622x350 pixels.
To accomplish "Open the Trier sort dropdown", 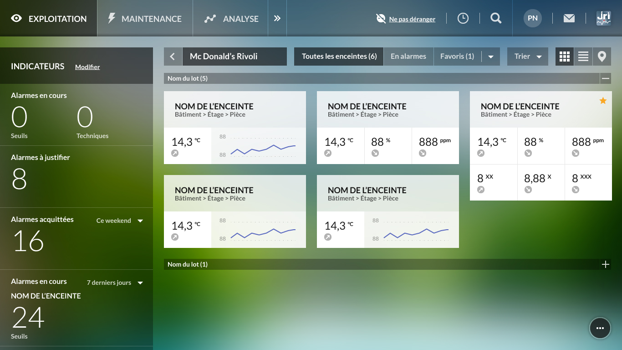I will [x=528, y=57].
